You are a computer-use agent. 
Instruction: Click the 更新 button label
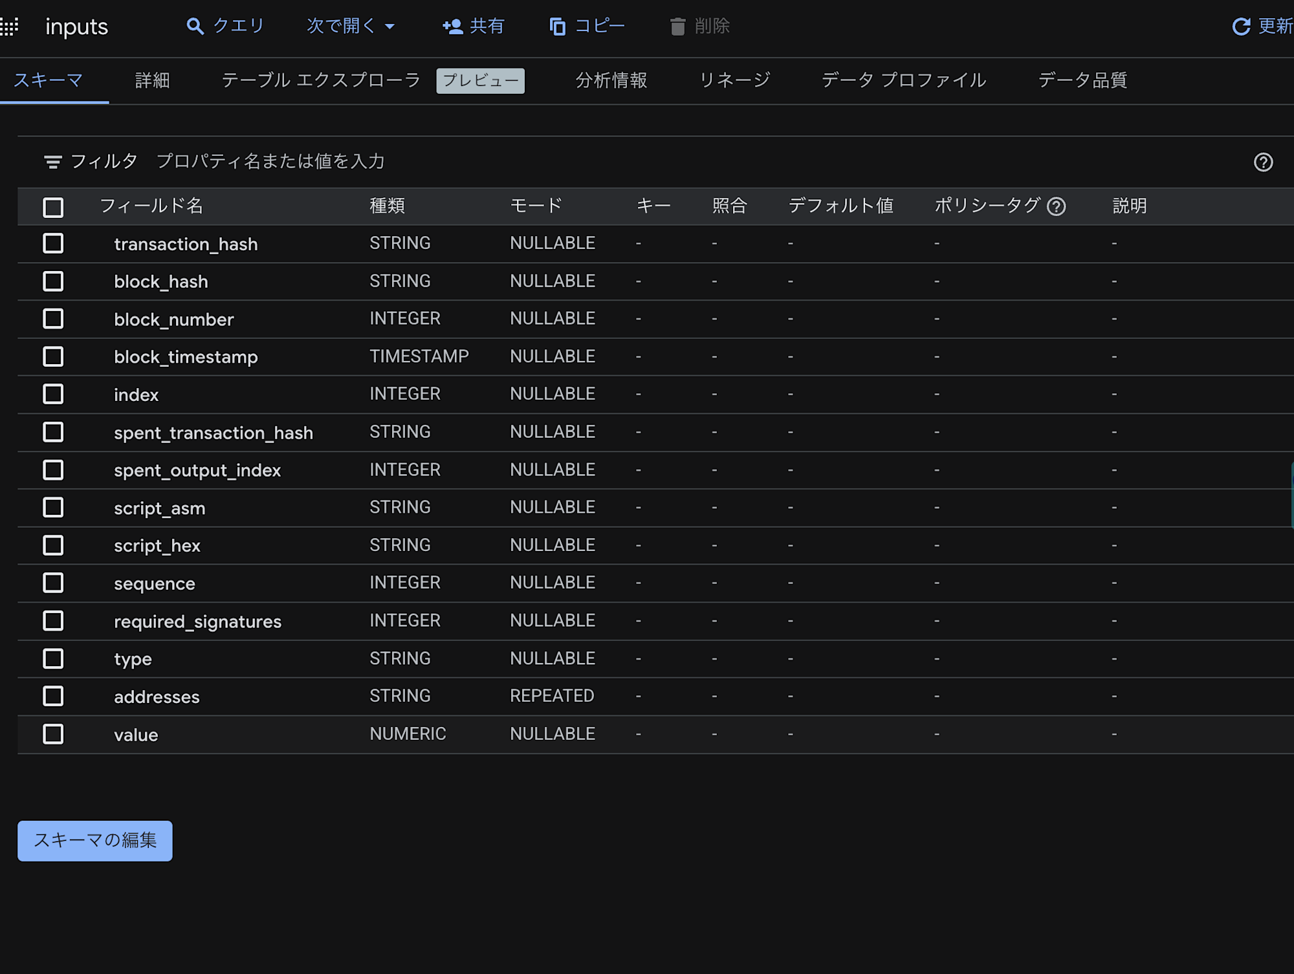[x=1275, y=26]
